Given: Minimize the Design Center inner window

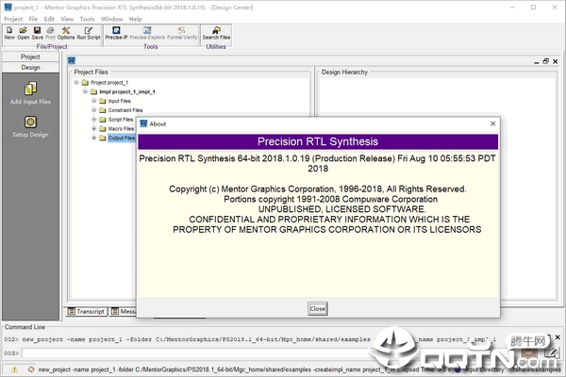Looking at the screenshot, I should (x=536, y=61).
